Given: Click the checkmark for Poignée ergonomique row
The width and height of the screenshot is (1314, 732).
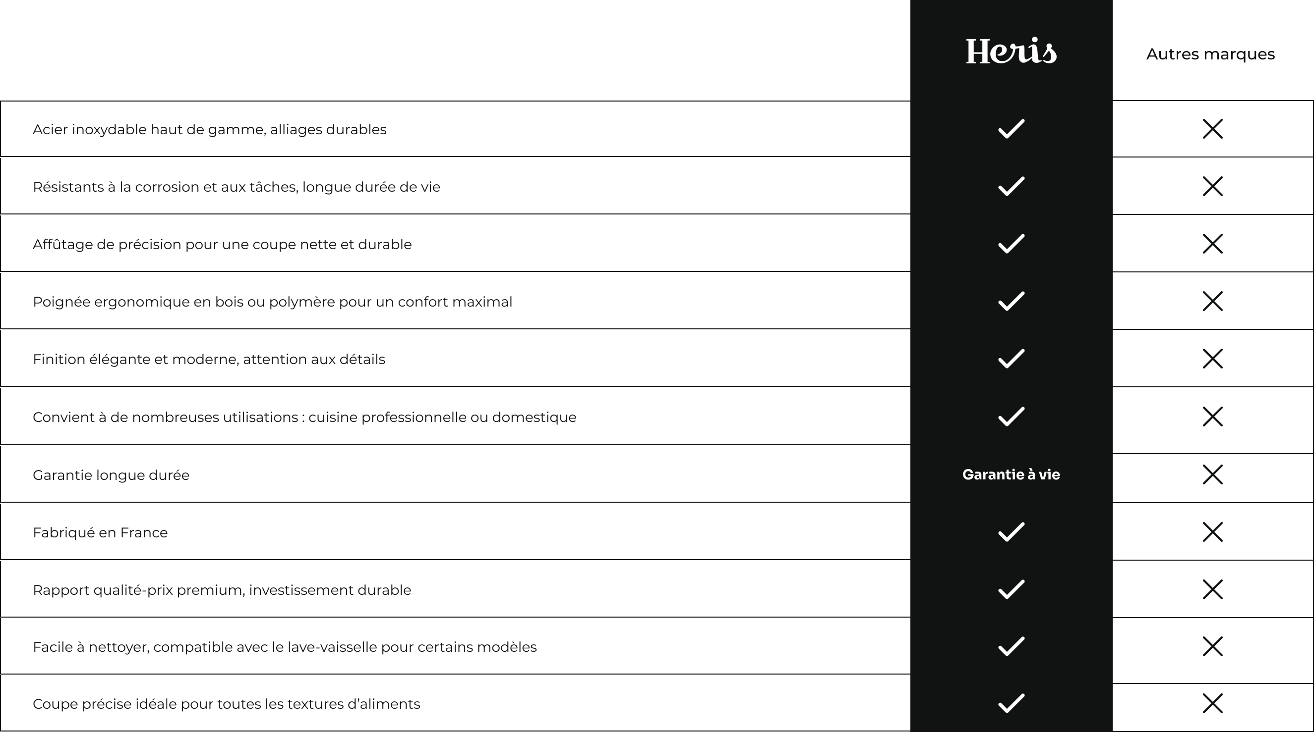Looking at the screenshot, I should tap(1011, 301).
